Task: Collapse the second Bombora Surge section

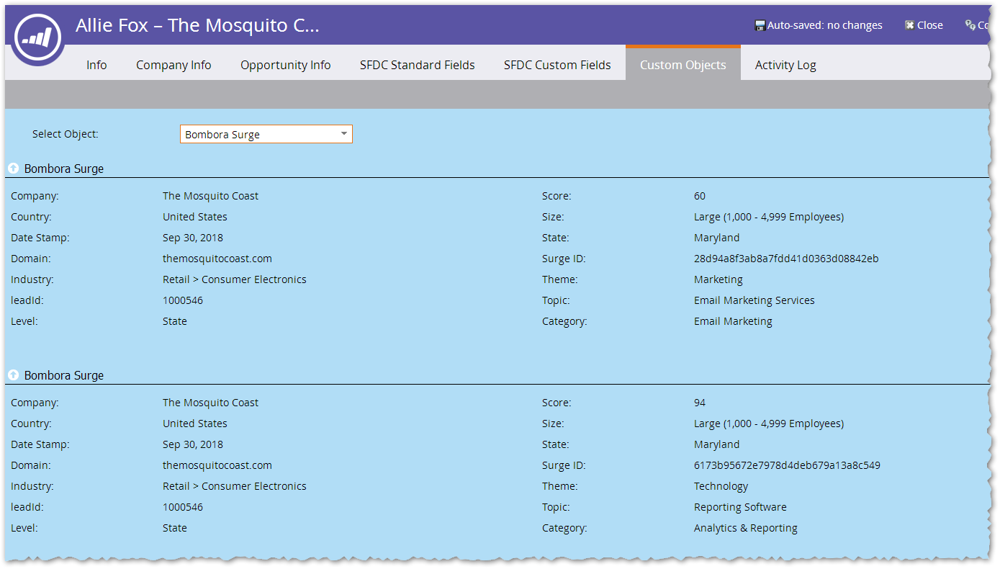Action: coord(13,375)
